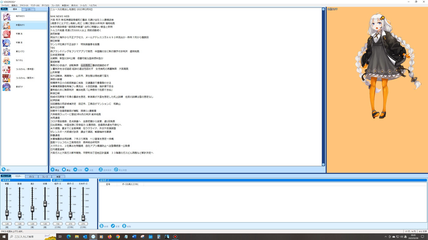Click the 文末ポーズ slider handle
Viewport: 428px width, 240px height.
[83, 217]
